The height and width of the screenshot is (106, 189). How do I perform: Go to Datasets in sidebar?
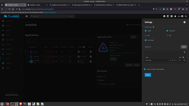12,30
